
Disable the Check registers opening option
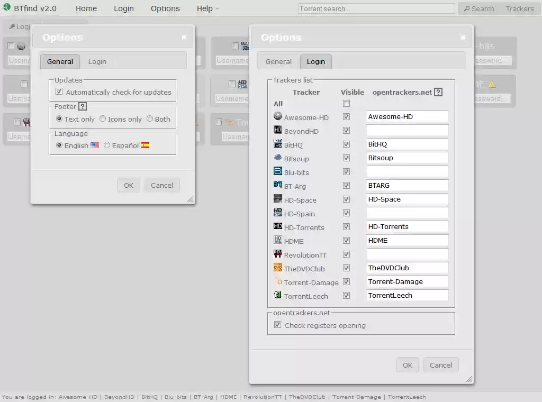click(x=278, y=325)
